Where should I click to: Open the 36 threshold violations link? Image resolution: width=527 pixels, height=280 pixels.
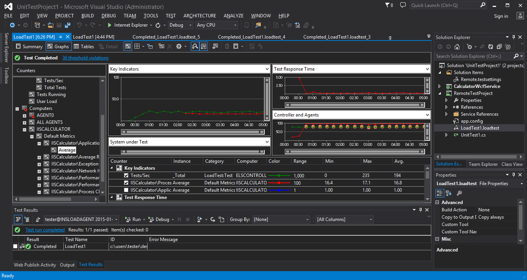[x=85, y=58]
